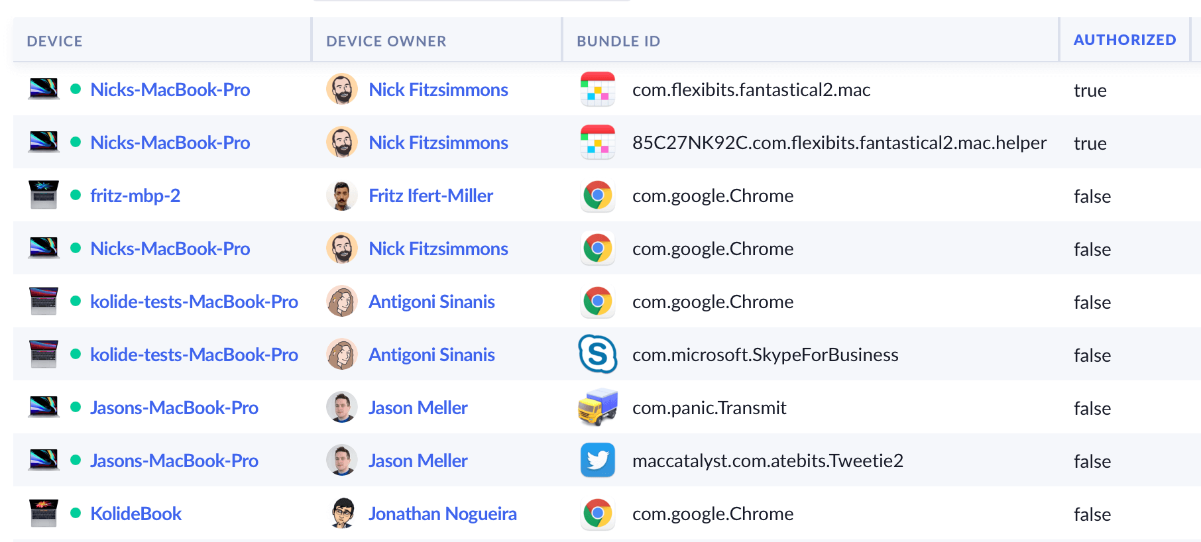Click Jonathan Nogueira's avatar image
The width and height of the screenshot is (1201, 542).
[x=342, y=514]
